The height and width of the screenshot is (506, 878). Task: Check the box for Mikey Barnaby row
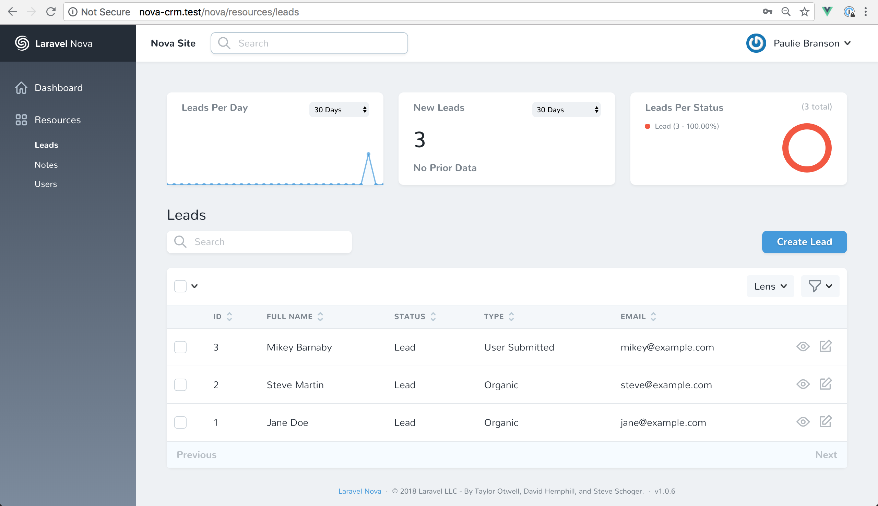pos(180,347)
